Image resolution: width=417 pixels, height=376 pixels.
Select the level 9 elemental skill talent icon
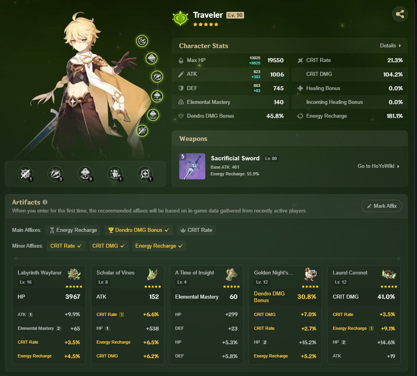pos(55,174)
